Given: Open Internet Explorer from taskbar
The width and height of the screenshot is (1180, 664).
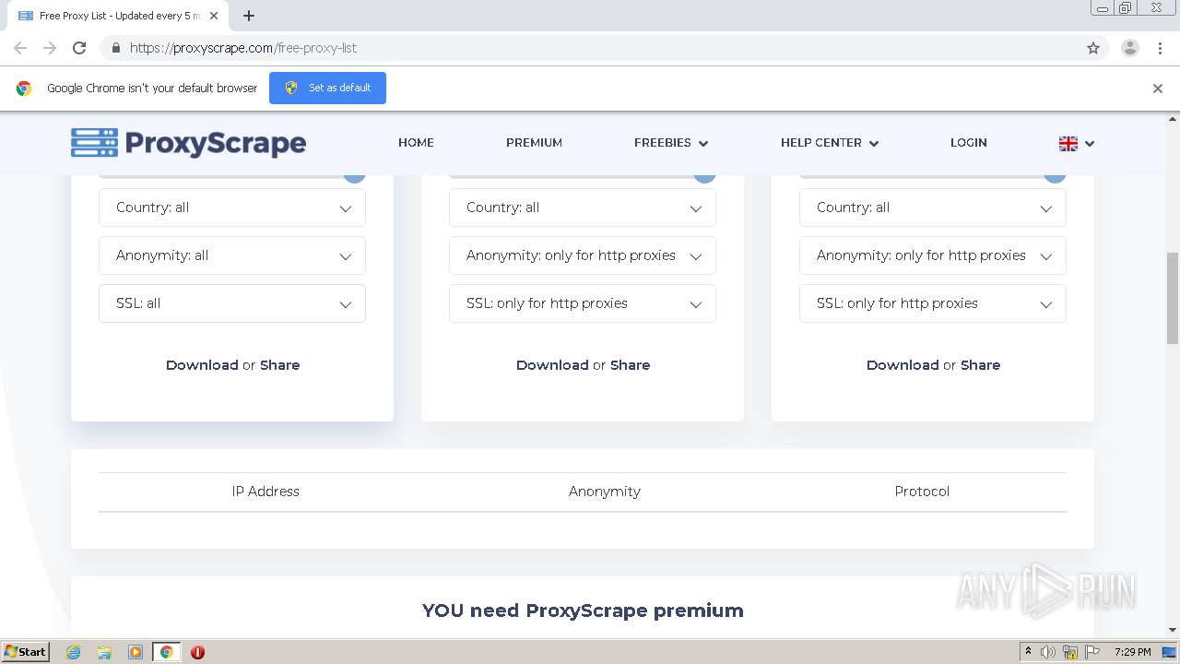Looking at the screenshot, I should point(73,652).
